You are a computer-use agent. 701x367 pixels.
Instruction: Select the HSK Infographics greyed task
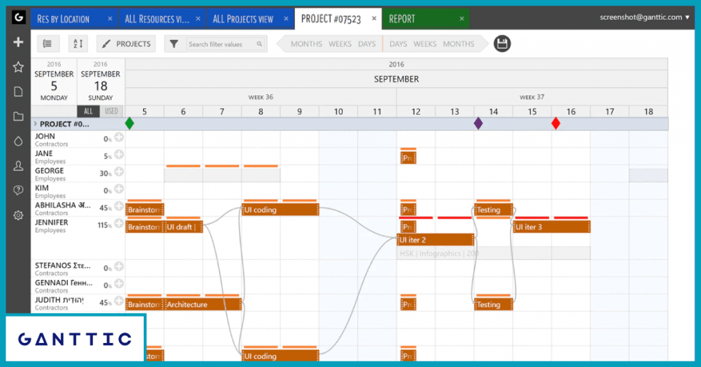[x=494, y=253]
